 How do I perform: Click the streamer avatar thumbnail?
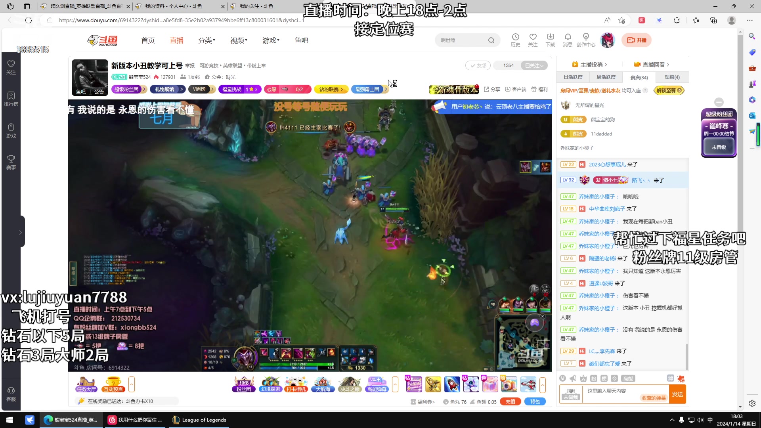point(90,78)
